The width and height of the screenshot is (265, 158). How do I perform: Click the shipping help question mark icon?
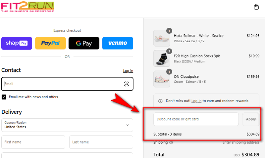171,143
